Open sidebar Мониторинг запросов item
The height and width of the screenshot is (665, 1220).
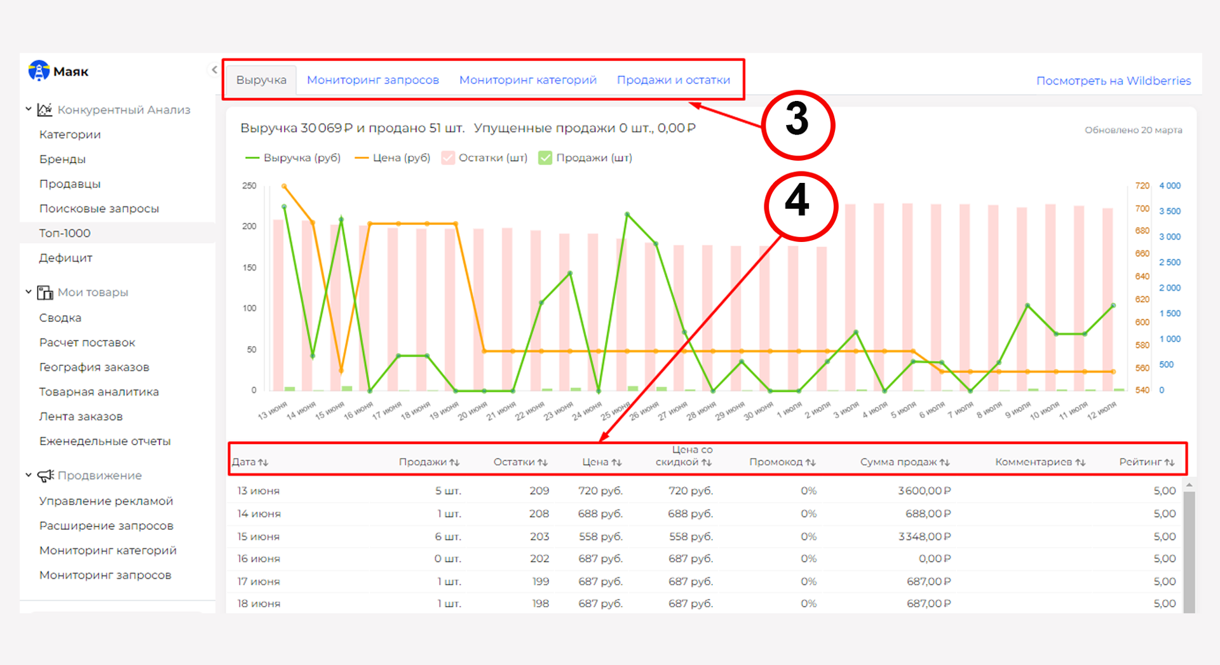pyautogui.click(x=105, y=575)
